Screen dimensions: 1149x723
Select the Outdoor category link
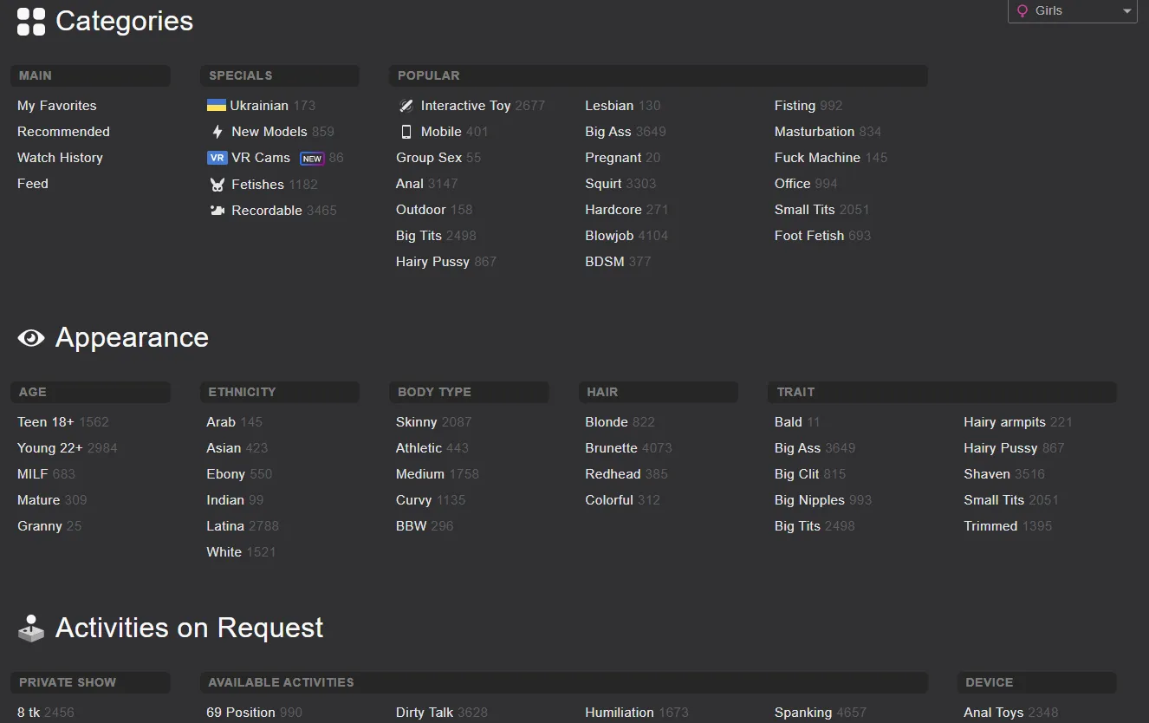(x=421, y=210)
